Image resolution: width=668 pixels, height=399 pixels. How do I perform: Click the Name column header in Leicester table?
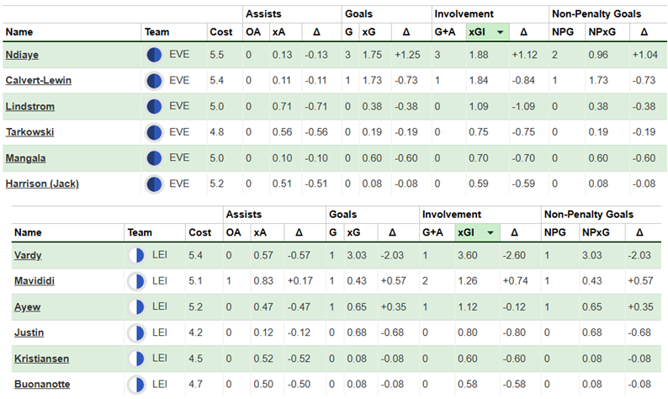point(28,232)
